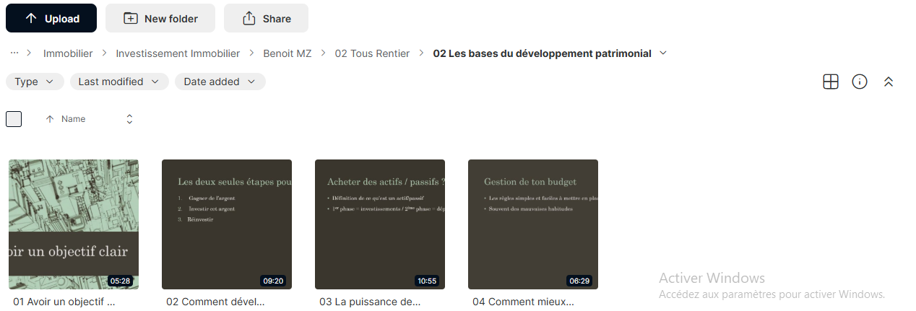
Task: Open the Last modified filter dropdown
Action: (119, 82)
